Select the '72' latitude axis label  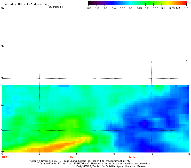coord(2,129)
